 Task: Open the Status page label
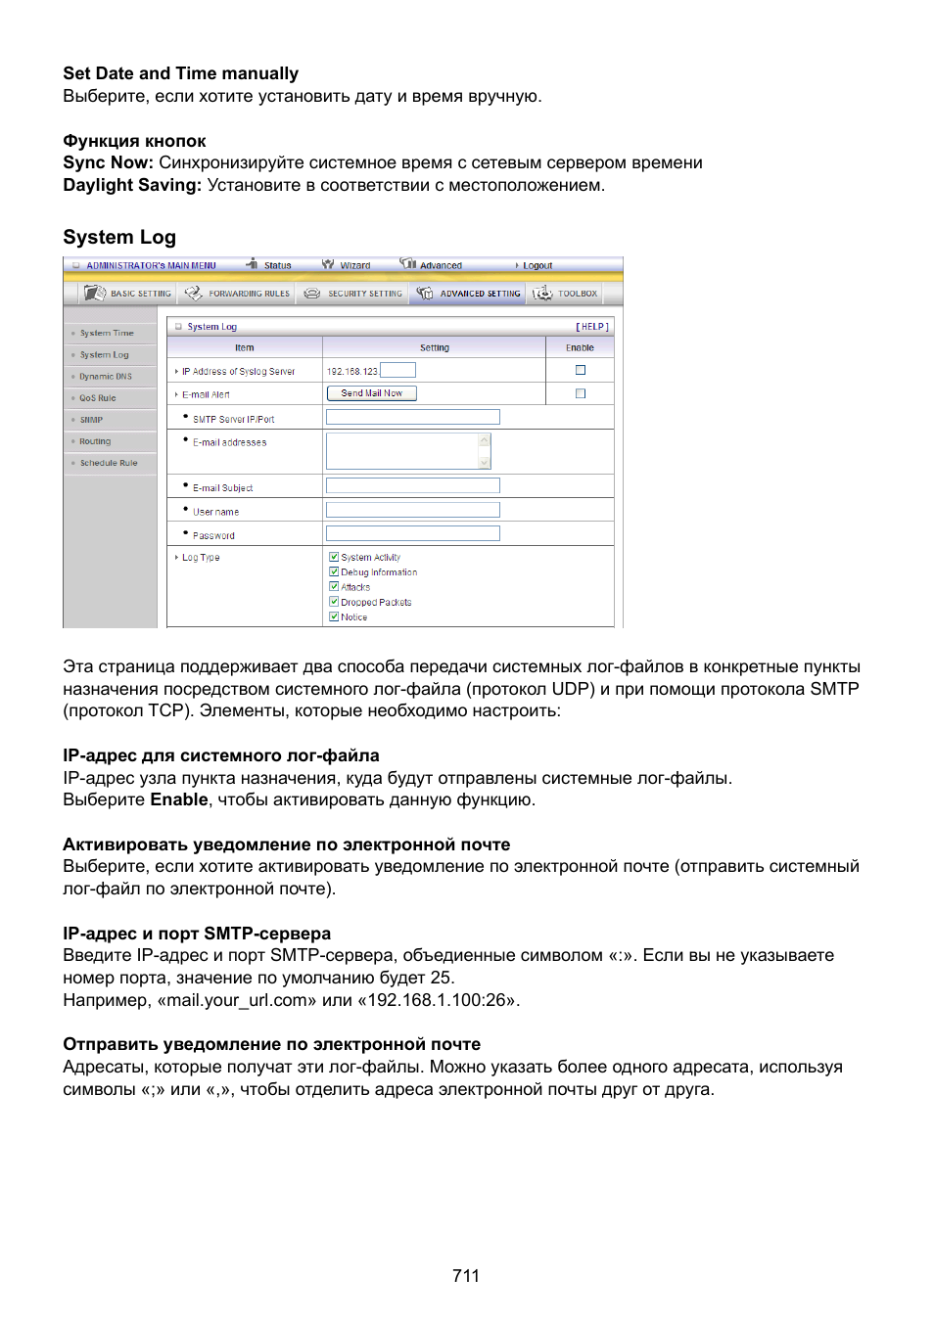point(278,265)
